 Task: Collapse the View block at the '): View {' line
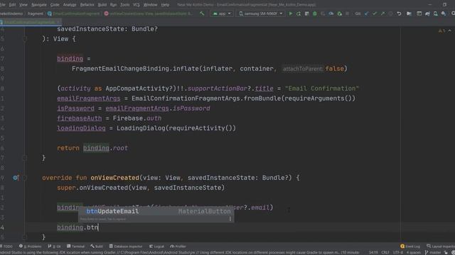coord(25,39)
